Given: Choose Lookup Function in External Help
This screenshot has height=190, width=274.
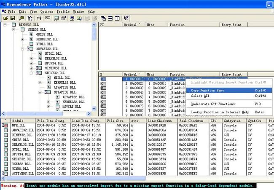Looking at the screenshot, I should coord(229,112).
